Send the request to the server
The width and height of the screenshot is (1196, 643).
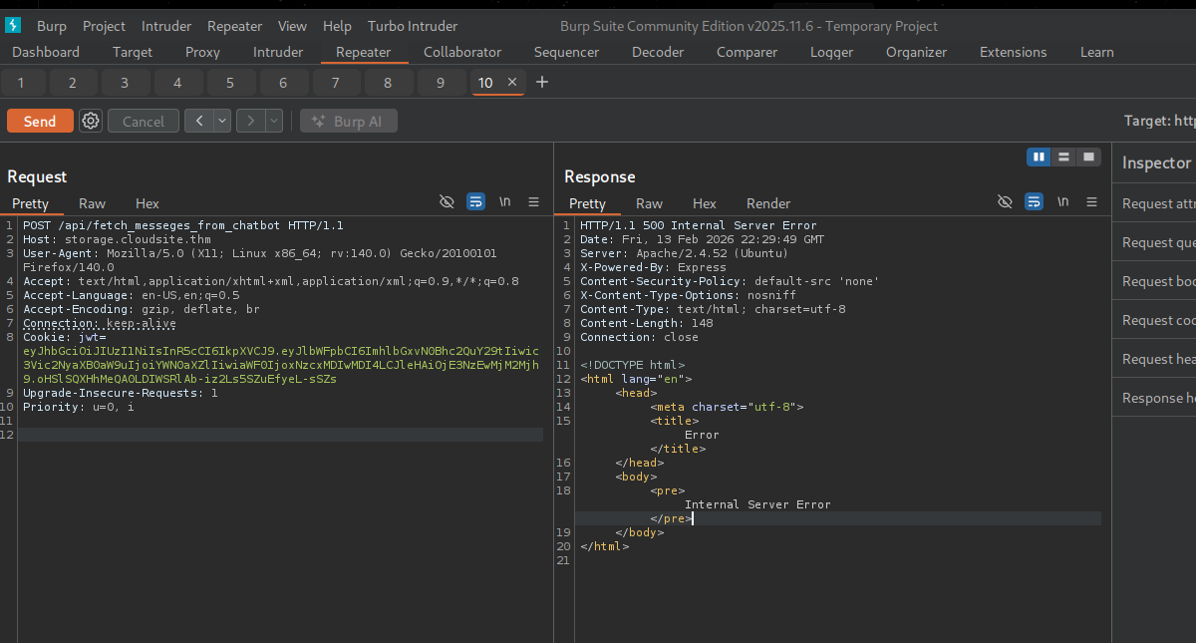point(40,121)
